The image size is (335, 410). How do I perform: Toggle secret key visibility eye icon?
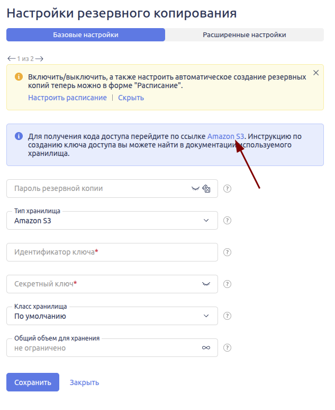[x=206, y=284]
